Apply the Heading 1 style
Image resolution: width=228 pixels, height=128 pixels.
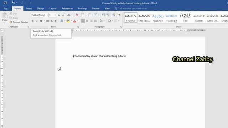pyautogui.click(x=158, y=18)
